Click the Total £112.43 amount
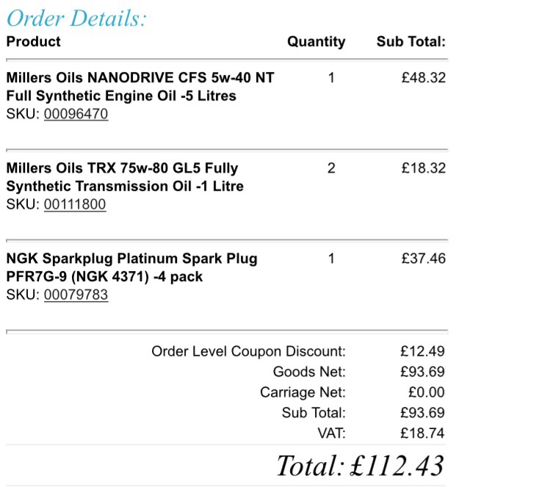The width and height of the screenshot is (550, 487). [397, 466]
